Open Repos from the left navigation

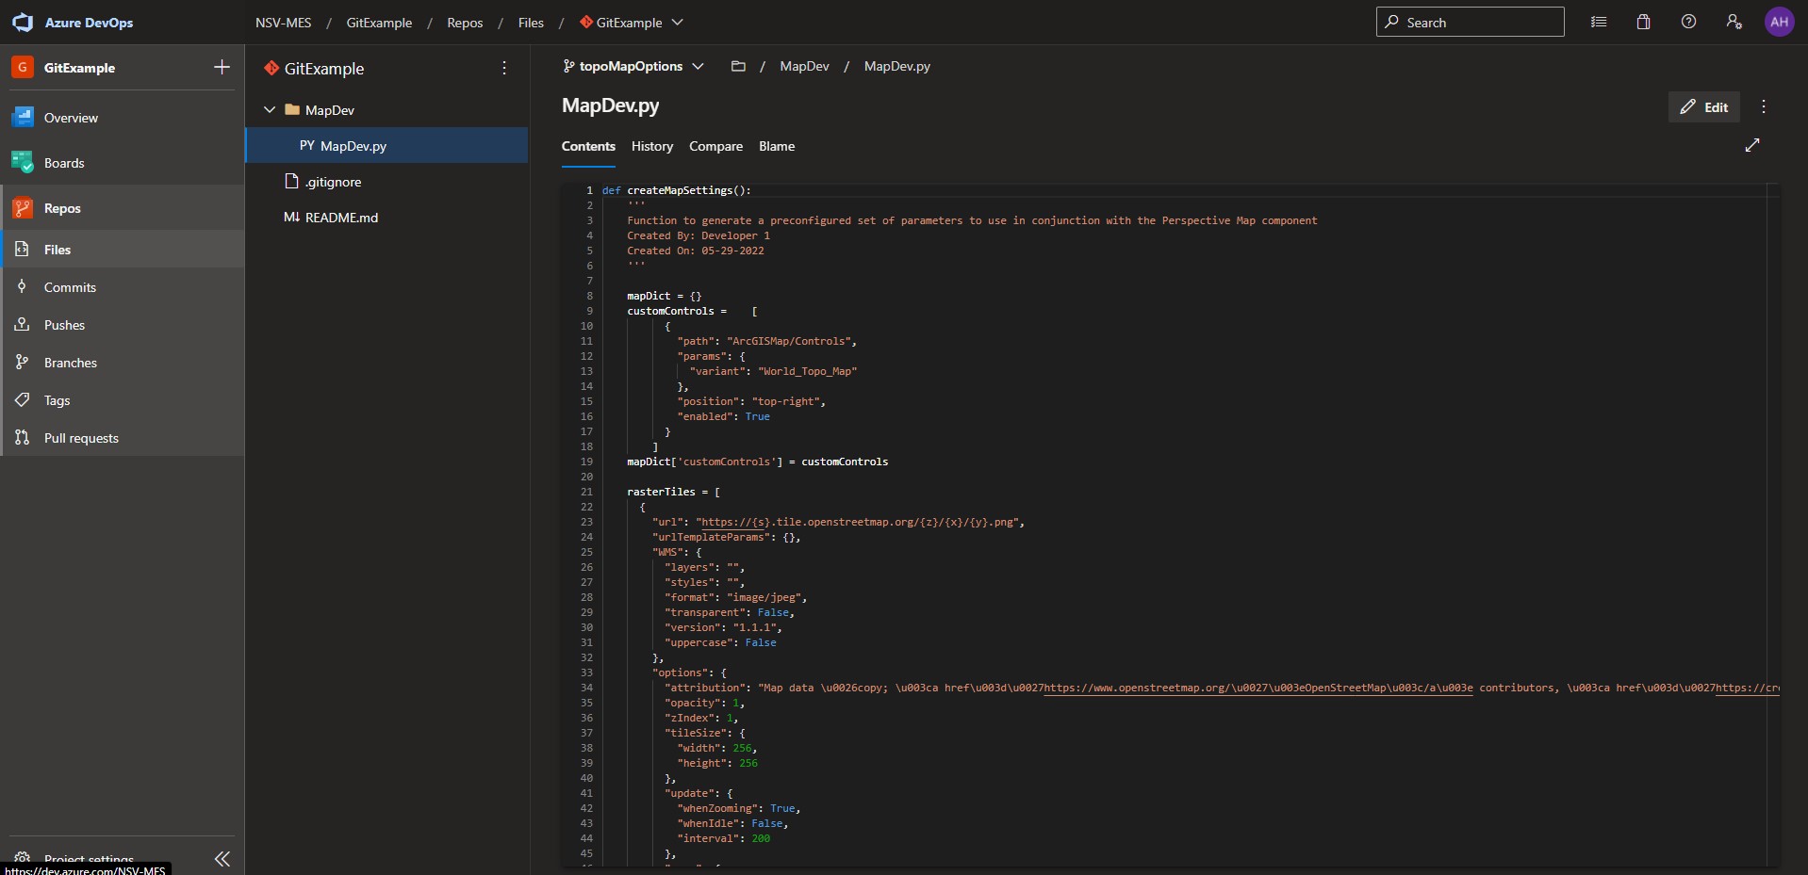61,208
